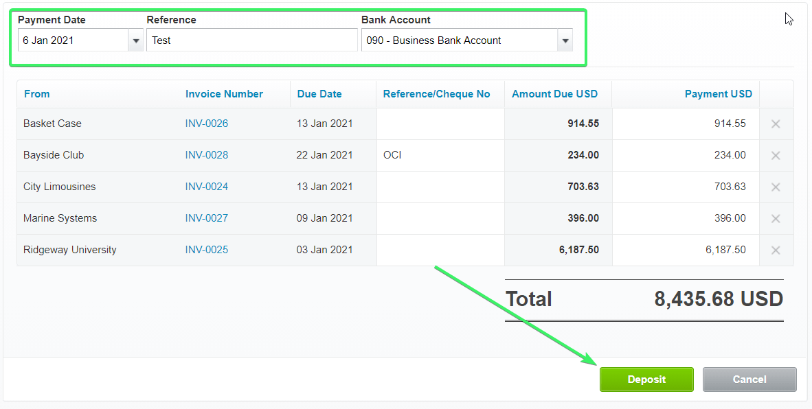Expand the Payment Date dropdown
The image size is (812, 409).
coord(135,40)
